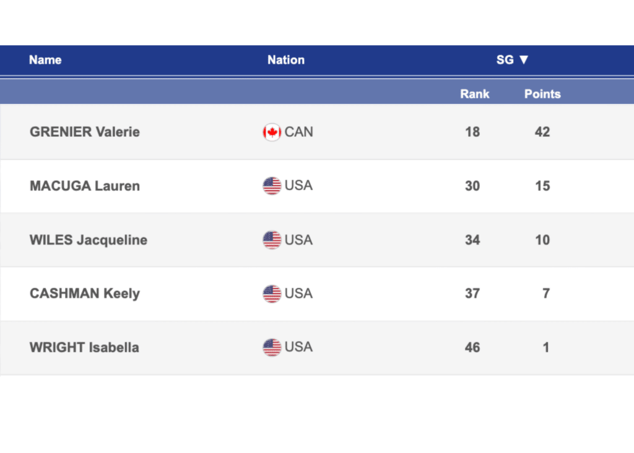Sort by the SG column arrow
Image resolution: width=634 pixels, height=453 pixels.
click(x=524, y=60)
